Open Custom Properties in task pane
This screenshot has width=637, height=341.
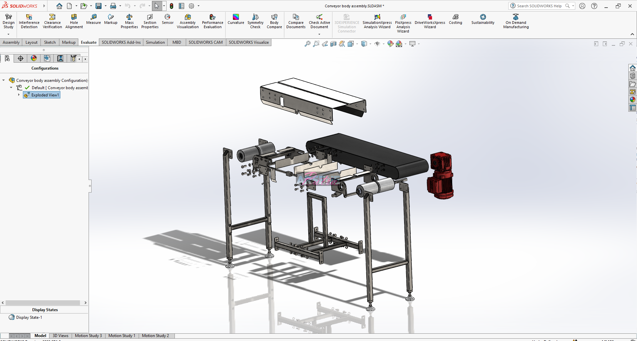633,108
